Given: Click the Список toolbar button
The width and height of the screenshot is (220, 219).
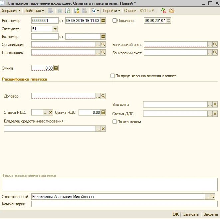Looking at the screenshot, I should (x=130, y=11).
